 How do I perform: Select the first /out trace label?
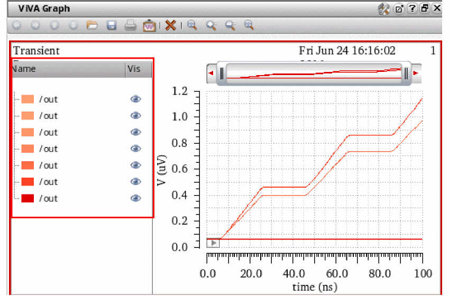click(x=49, y=99)
